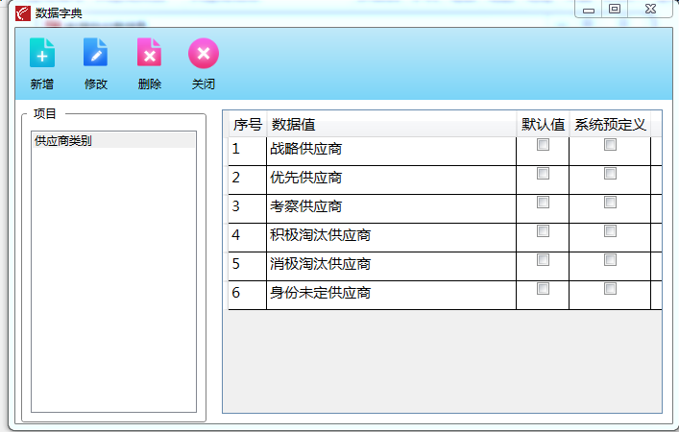The image size is (679, 432).
Task: Click sequence number 1 cell
Action: click(x=247, y=151)
